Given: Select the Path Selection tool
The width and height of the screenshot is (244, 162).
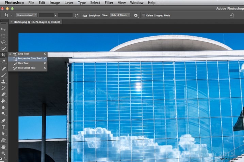Looking at the screenshot, I should pyautogui.click(x=3, y=134).
